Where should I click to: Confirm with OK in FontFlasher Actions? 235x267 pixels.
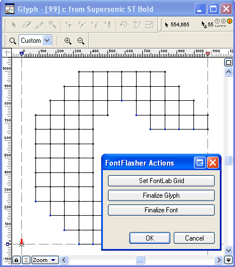click(x=150, y=238)
